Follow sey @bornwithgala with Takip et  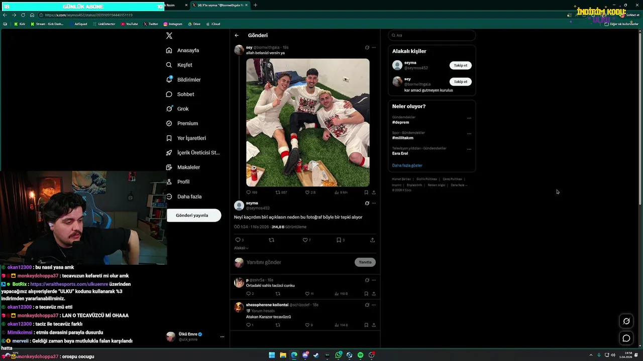pos(461,82)
